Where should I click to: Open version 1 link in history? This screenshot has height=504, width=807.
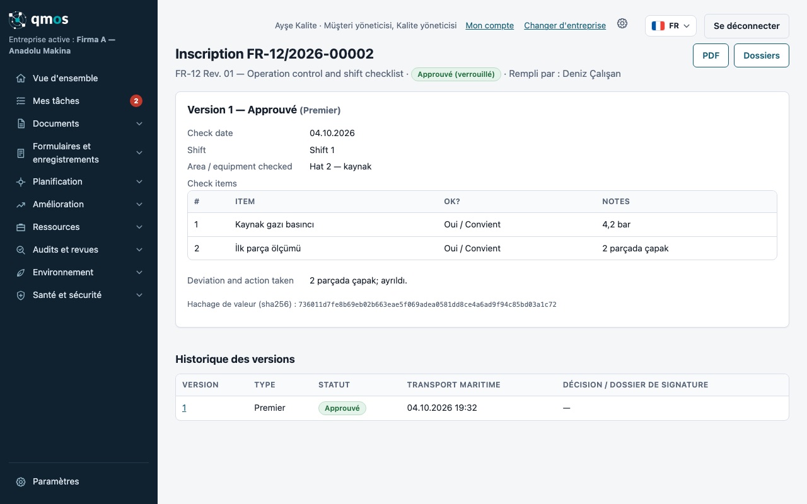click(184, 408)
